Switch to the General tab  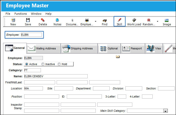point(15,48)
